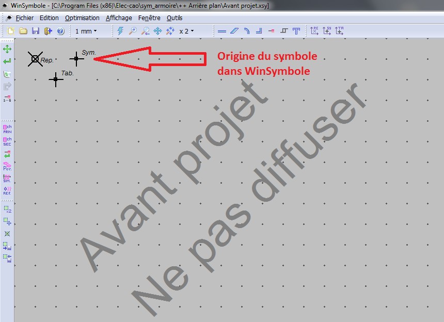Click the duplicate selection x2 icon
Image resolution: width=444 pixels, height=322 pixels.
pyautogui.click(x=7, y=210)
